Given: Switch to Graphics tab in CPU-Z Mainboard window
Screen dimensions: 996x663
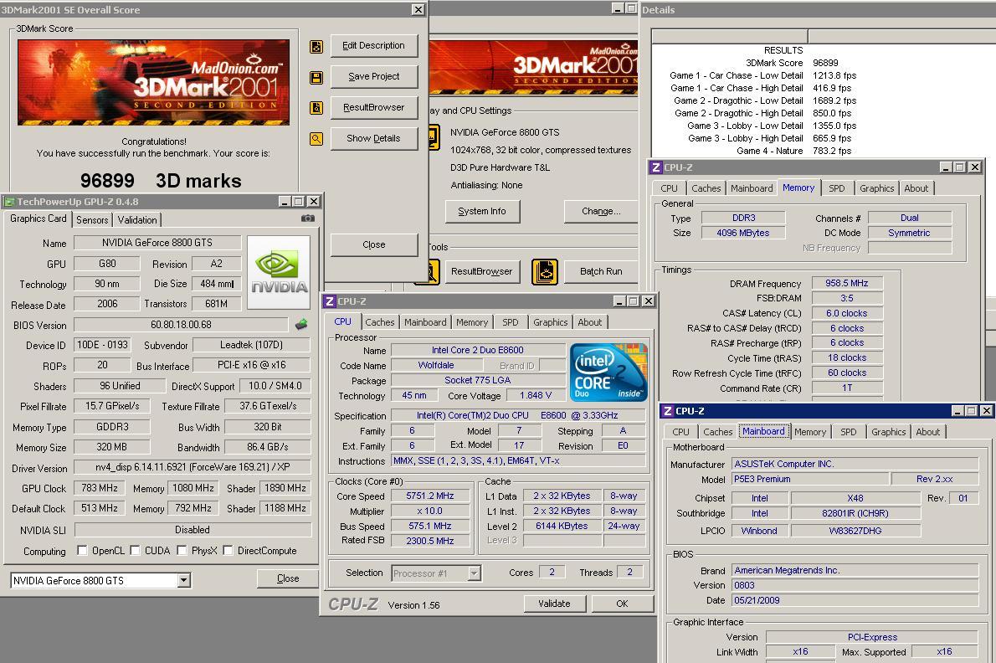Looking at the screenshot, I should pos(888,432).
